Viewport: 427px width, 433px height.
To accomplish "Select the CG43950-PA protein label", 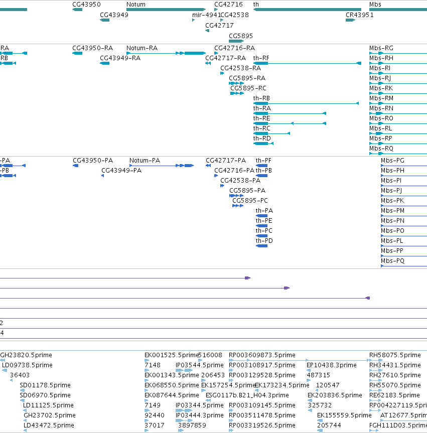I will pyautogui.click(x=93, y=161).
